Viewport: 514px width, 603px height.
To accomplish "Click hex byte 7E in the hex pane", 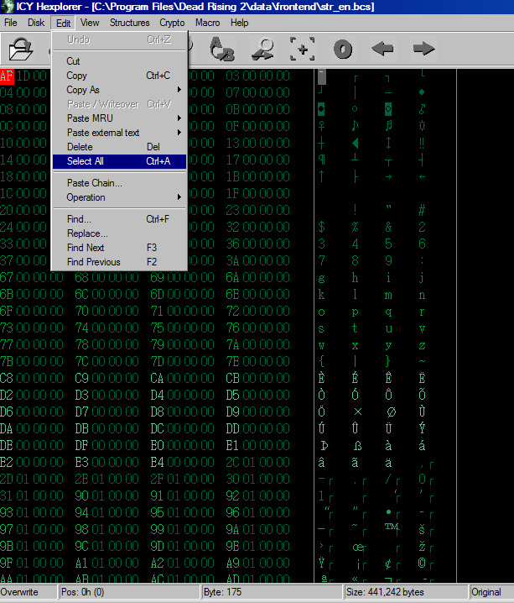I will click(232, 361).
